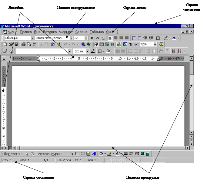Click the vertical scrollbar thumb

point(192,68)
